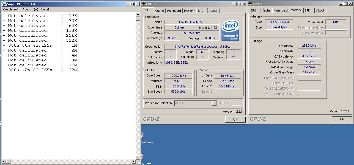
Task: Click the Name field Intel Pentium M 740
Action: pyautogui.click(x=192, y=22)
